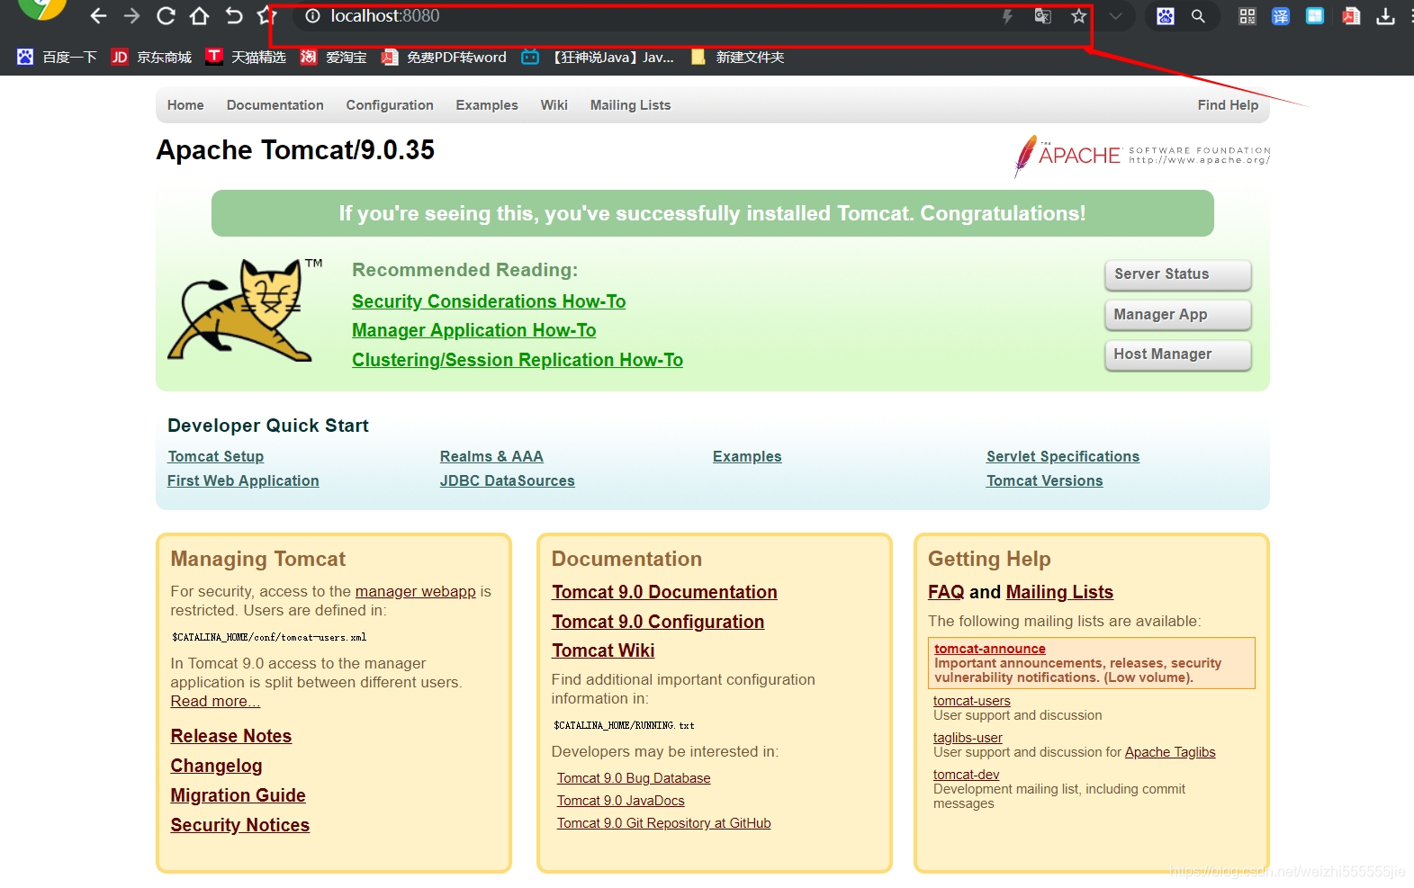Open the 百度一下 bookmark
Viewport: 1414px width, 888px height.
pos(57,57)
